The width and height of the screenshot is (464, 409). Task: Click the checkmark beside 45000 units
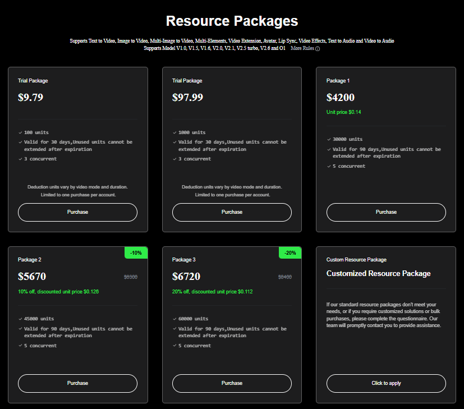(20, 319)
